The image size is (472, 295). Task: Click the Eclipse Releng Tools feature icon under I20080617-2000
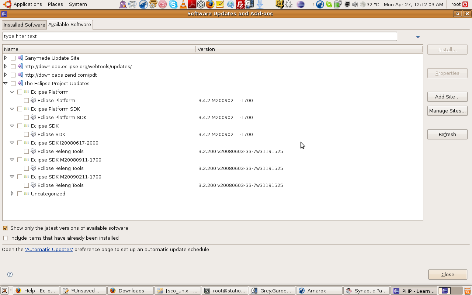click(x=33, y=151)
